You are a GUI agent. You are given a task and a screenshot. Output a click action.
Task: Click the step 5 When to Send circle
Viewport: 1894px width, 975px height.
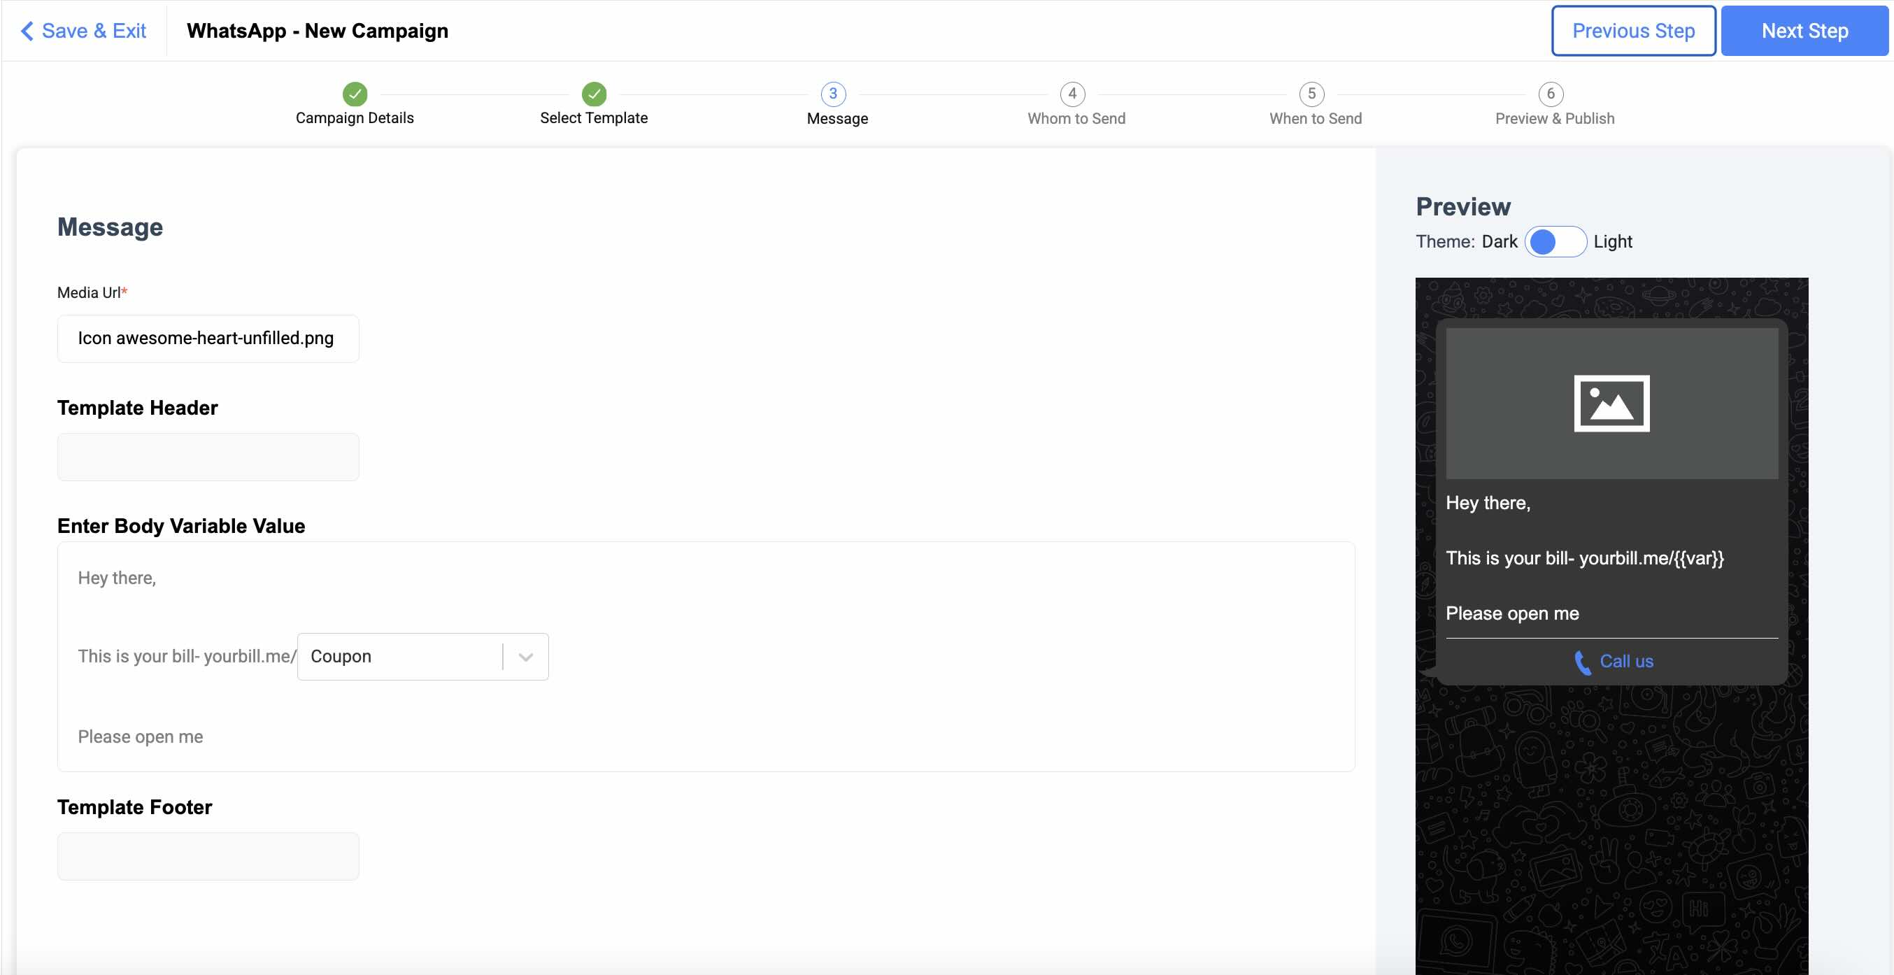pyautogui.click(x=1311, y=94)
